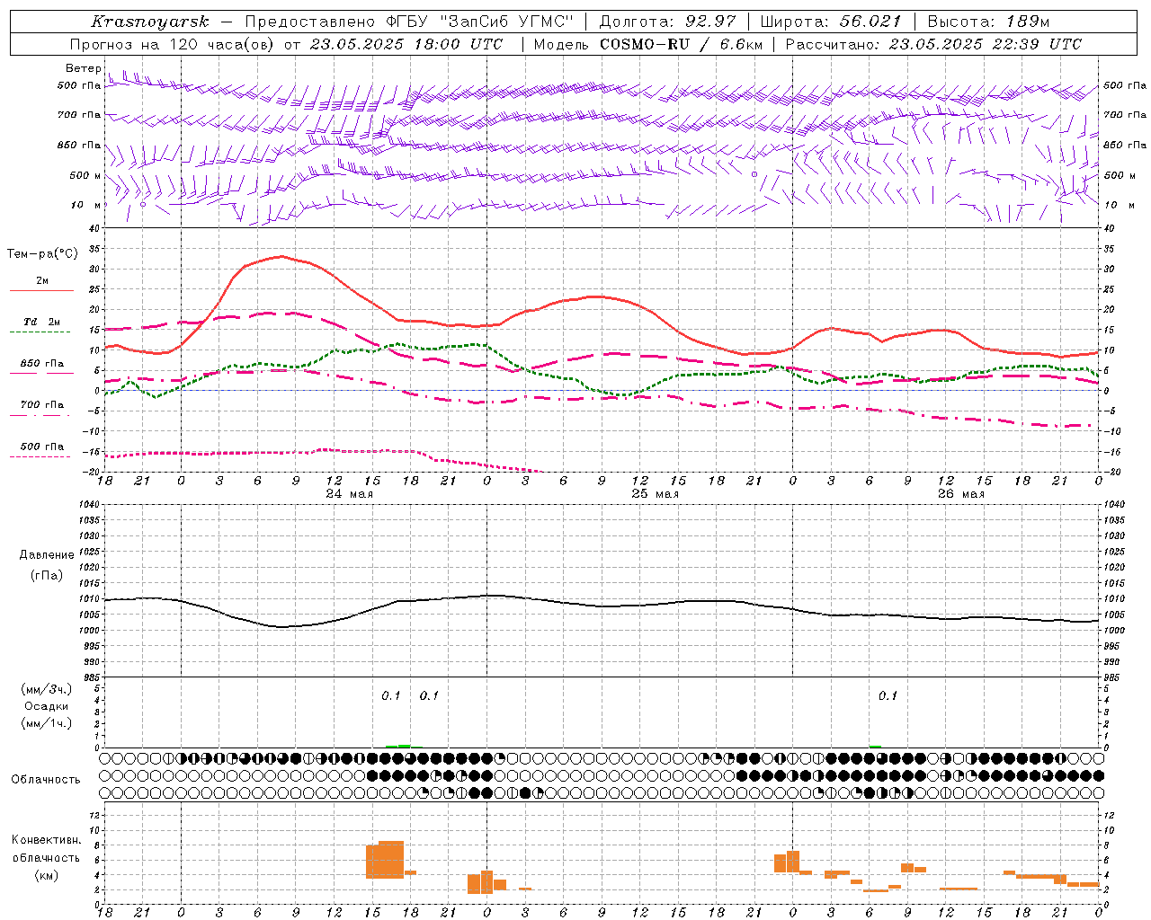The width and height of the screenshot is (1151, 920).
Task: Click the Рассчитано: 23.05.2025 22:39 UTC timestamp
Action: (x=933, y=44)
